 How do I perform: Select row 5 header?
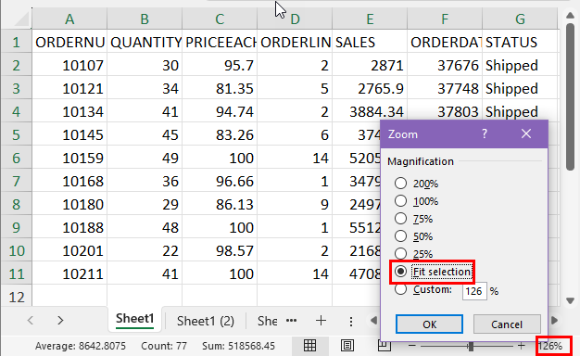coord(17,134)
